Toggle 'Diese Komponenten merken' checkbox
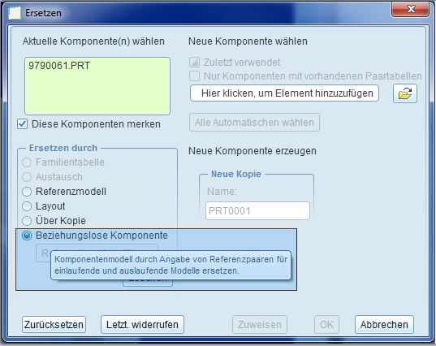 (22, 123)
